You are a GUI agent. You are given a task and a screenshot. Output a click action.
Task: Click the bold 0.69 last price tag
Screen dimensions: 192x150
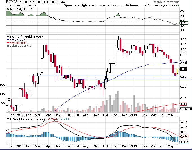point(183,69)
